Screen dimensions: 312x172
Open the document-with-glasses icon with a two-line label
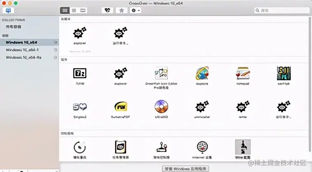tap(161, 73)
